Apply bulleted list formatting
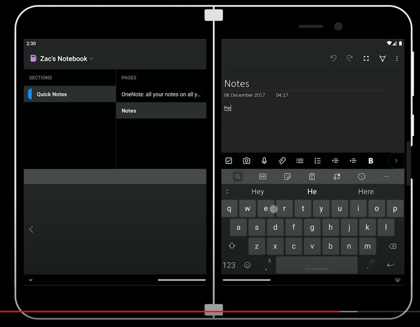Viewport: 420px width, 327px height. (x=300, y=161)
